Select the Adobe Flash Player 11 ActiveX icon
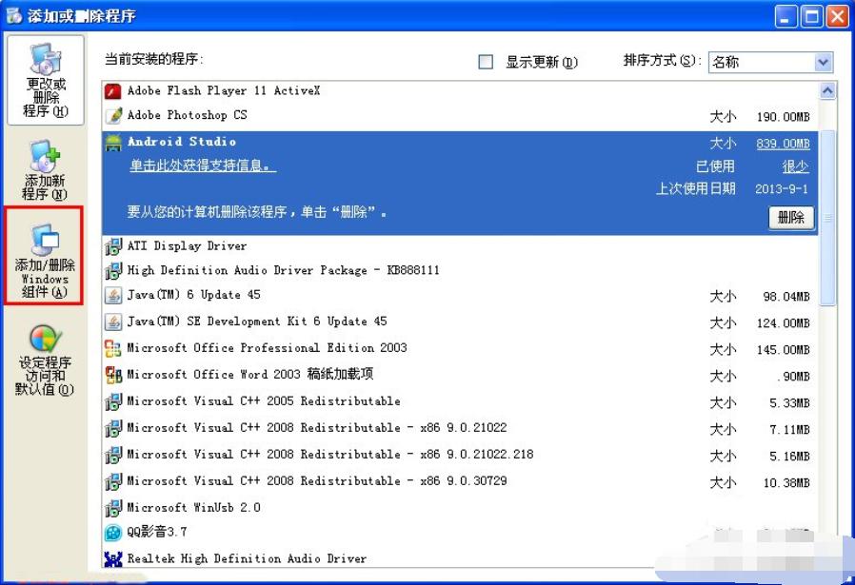Screen dimensions: 855x585 (113, 91)
